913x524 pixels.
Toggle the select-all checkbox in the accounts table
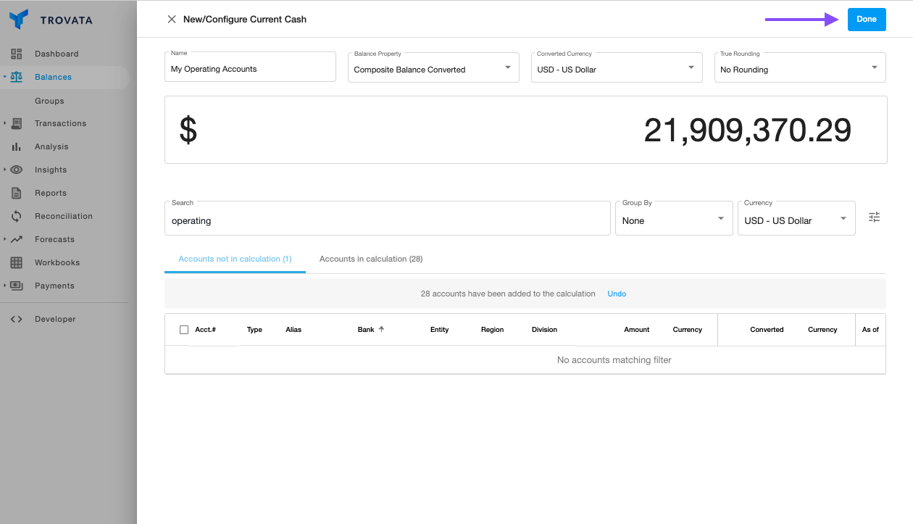coord(183,329)
